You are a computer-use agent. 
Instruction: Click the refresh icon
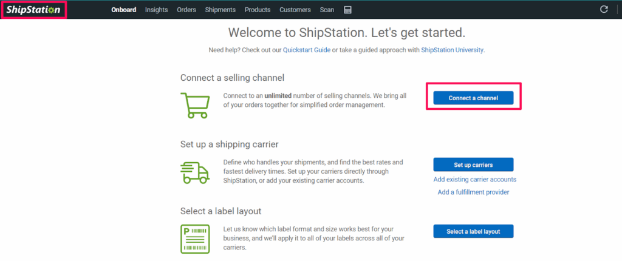coord(604,10)
